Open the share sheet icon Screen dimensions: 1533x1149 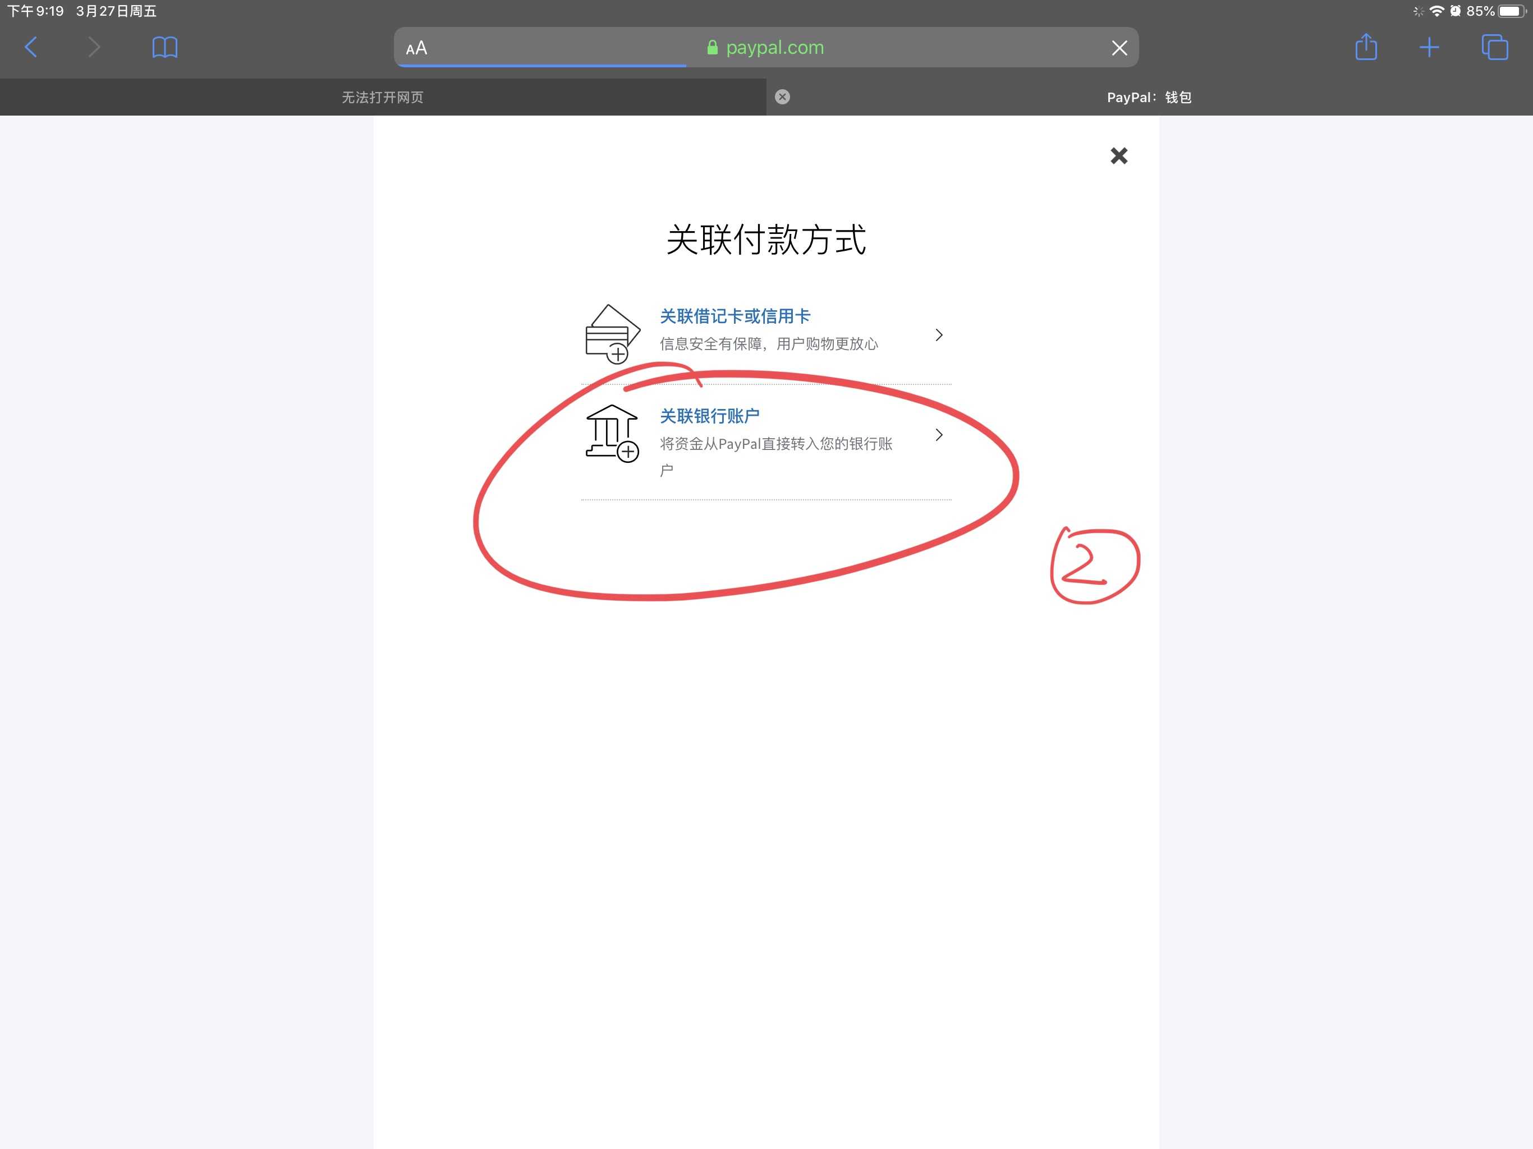[x=1365, y=47]
